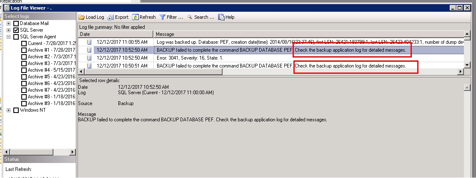Expand the Windows NT node
Viewport: 476px width, 178px height.
pos(8,110)
